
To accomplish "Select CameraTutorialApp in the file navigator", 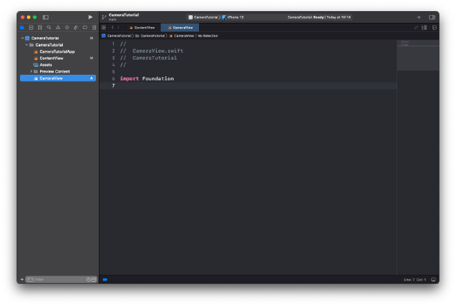I will pyautogui.click(x=57, y=51).
